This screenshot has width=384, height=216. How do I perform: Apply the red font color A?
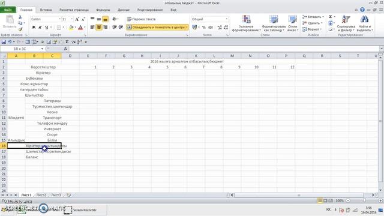[80, 27]
